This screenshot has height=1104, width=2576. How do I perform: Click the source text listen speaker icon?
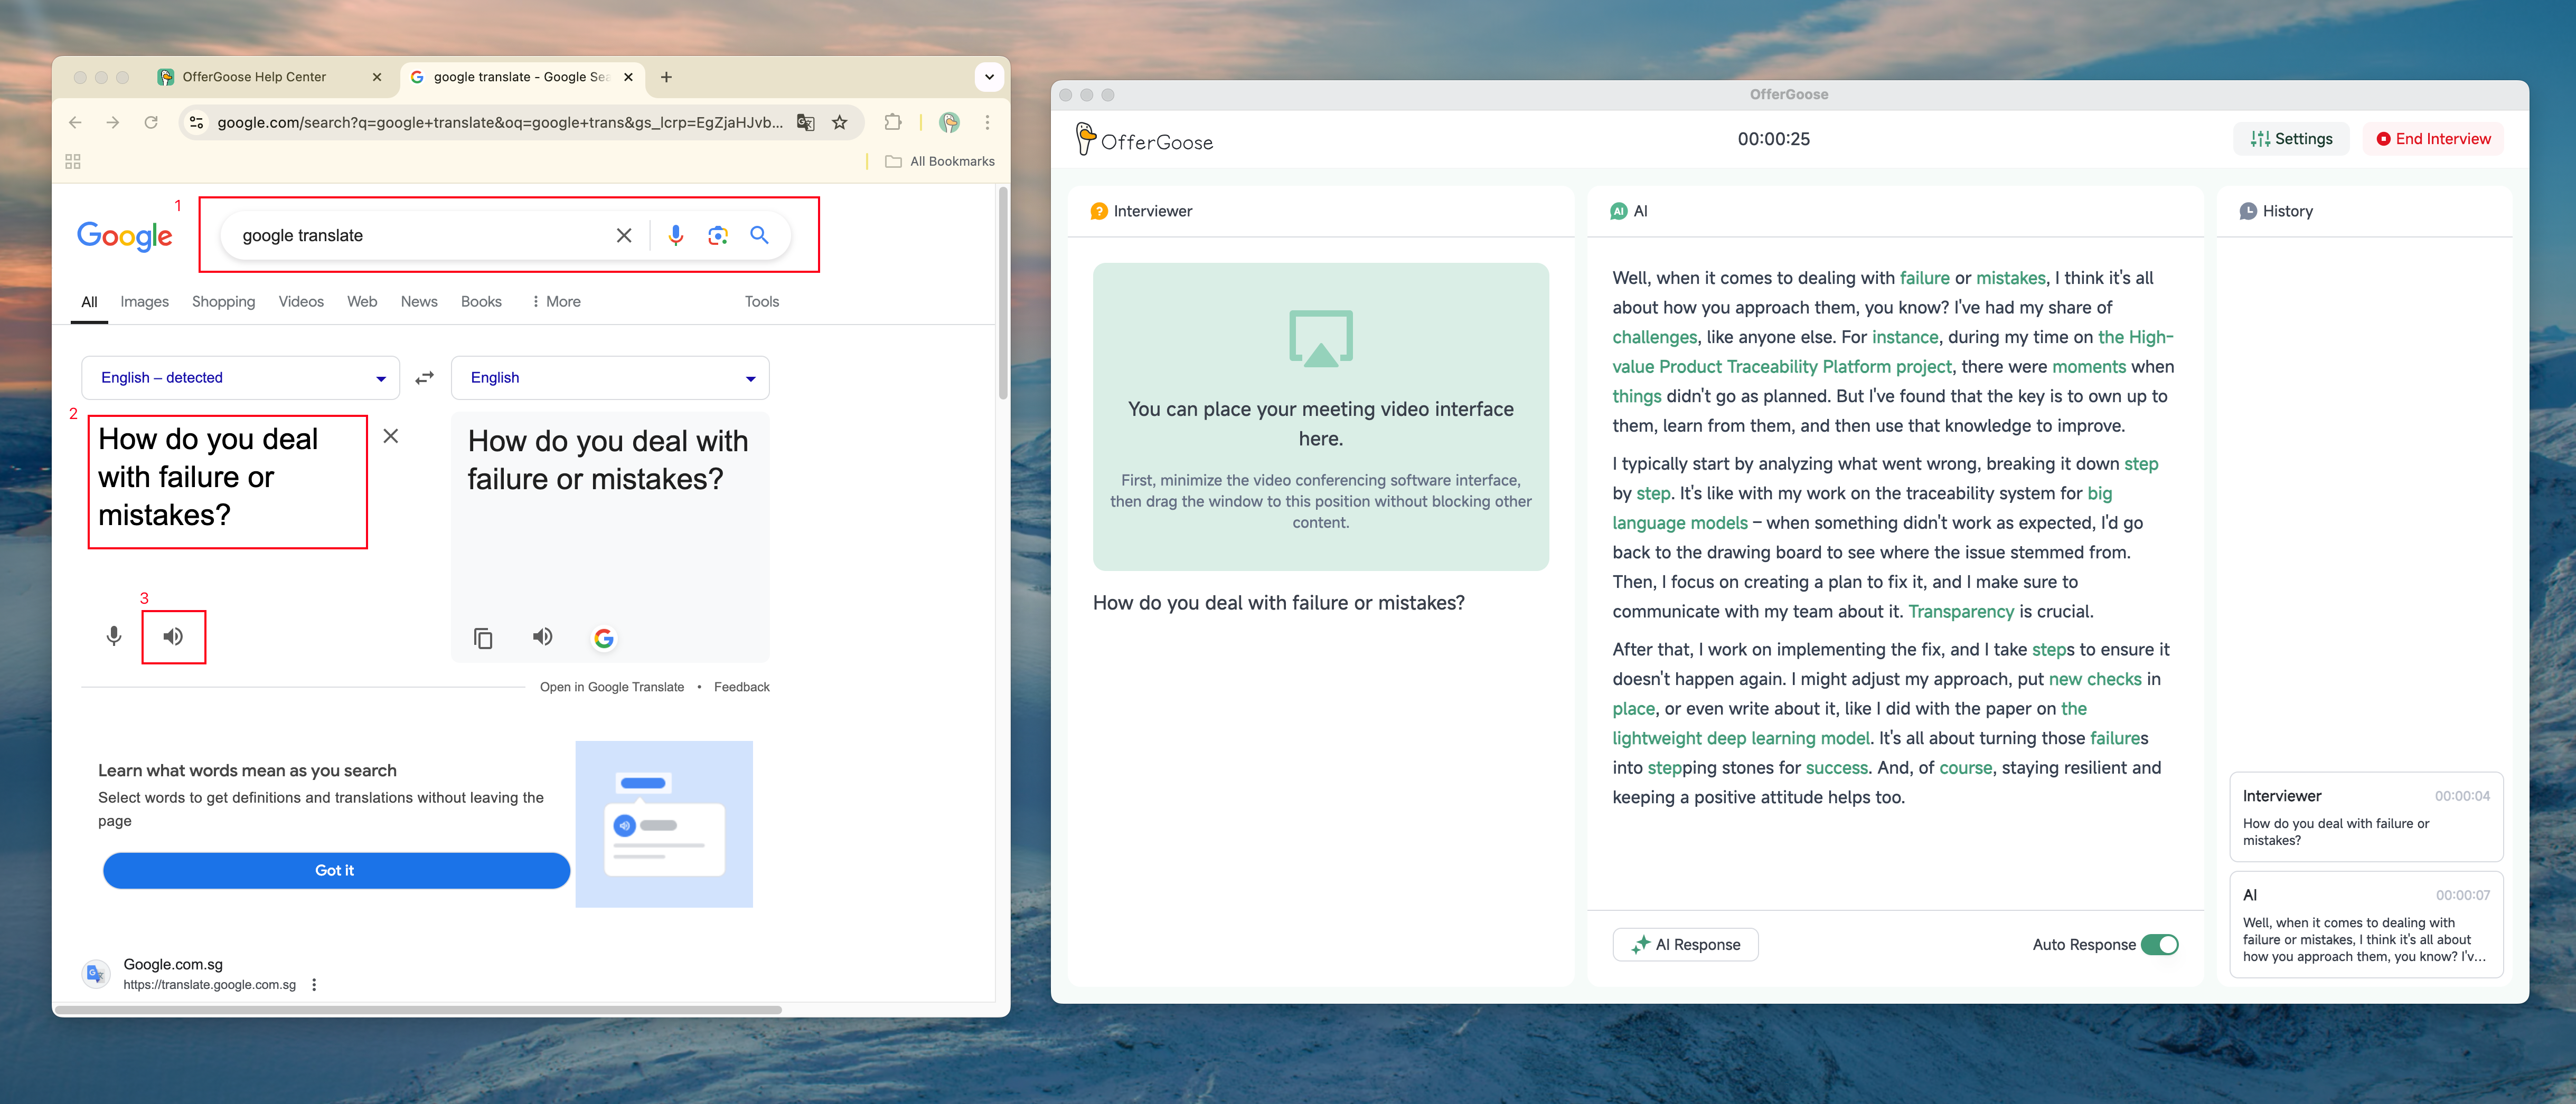(173, 636)
